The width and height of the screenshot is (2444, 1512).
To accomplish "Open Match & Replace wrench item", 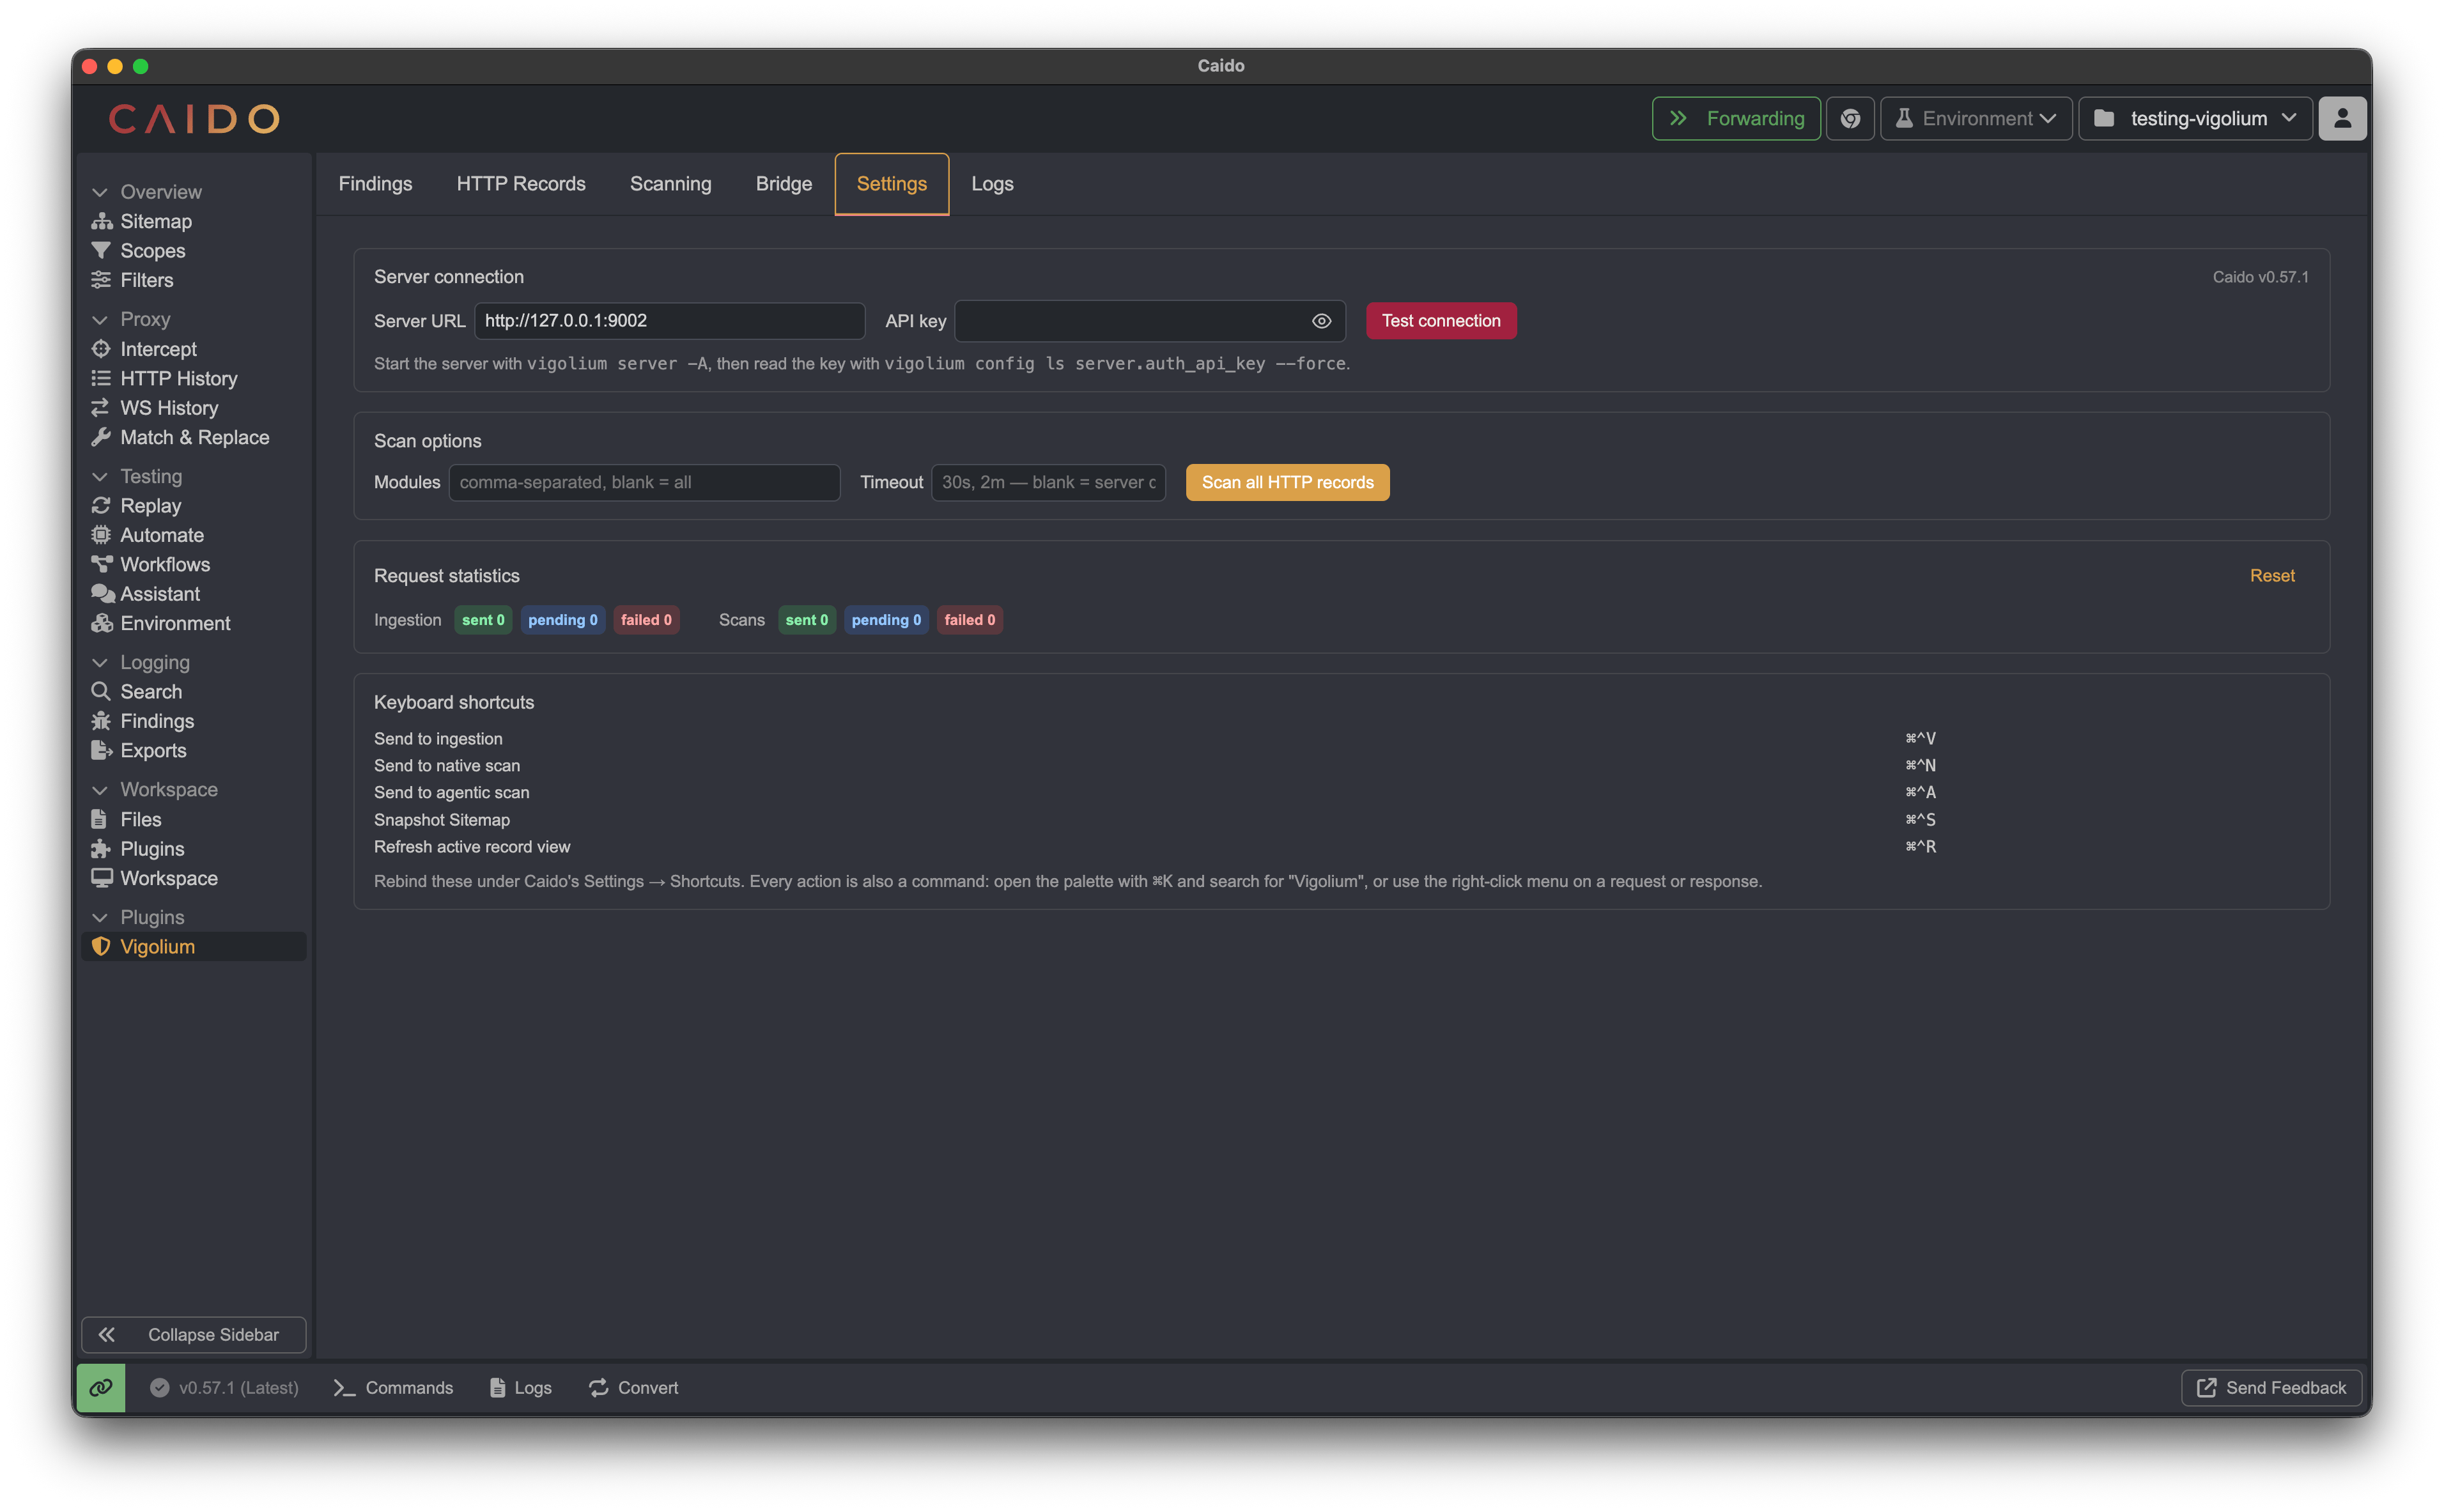I will point(193,437).
